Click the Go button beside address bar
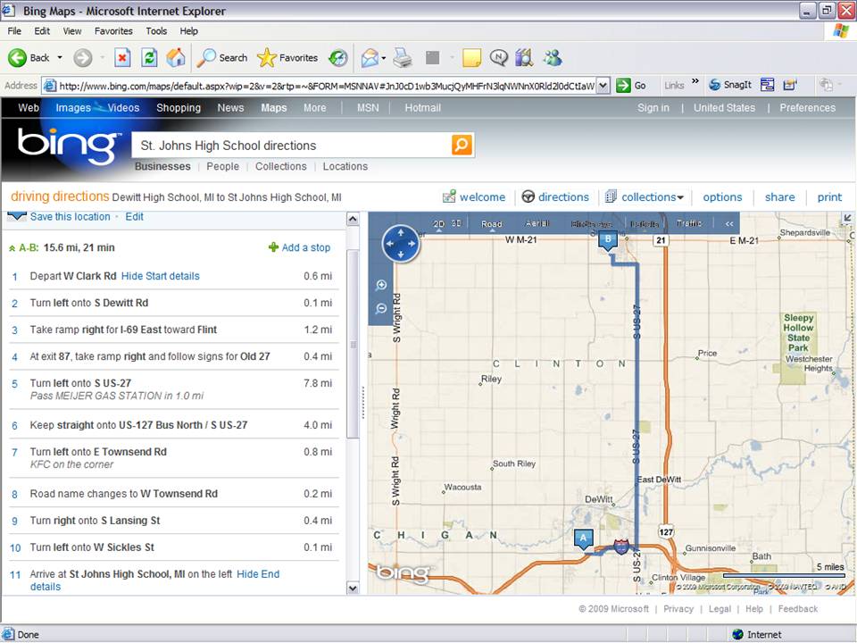This screenshot has width=857, height=643. 631,86
